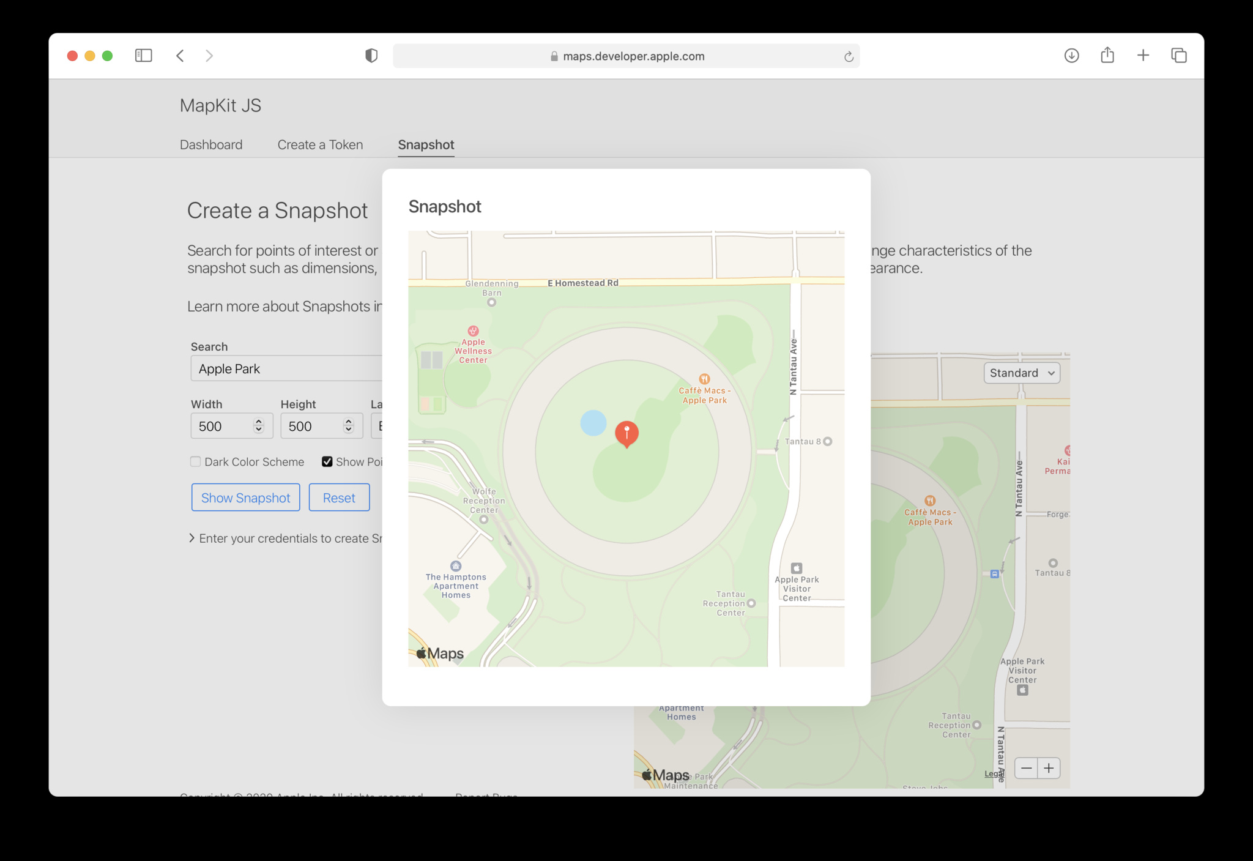Select the Snapshot tab
This screenshot has height=861, width=1253.
coord(426,144)
